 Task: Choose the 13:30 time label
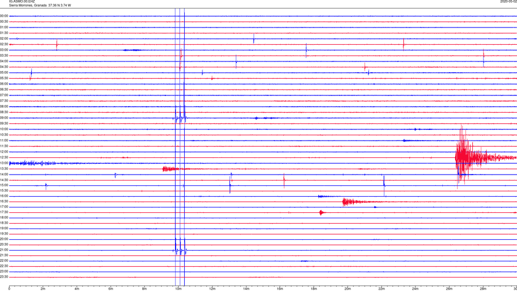click(4, 169)
